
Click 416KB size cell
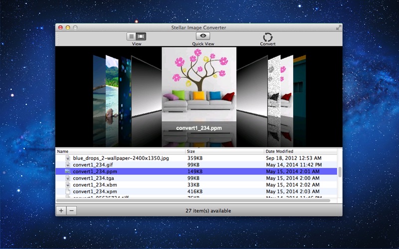[195, 191]
